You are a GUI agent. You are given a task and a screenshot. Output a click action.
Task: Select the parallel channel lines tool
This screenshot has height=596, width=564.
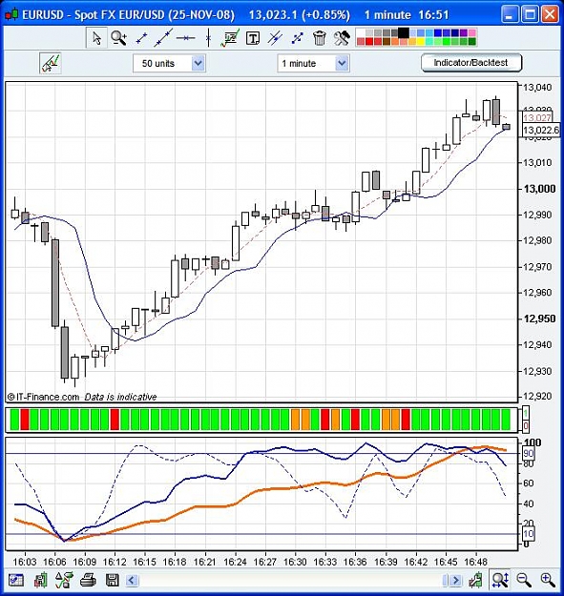[x=275, y=38]
